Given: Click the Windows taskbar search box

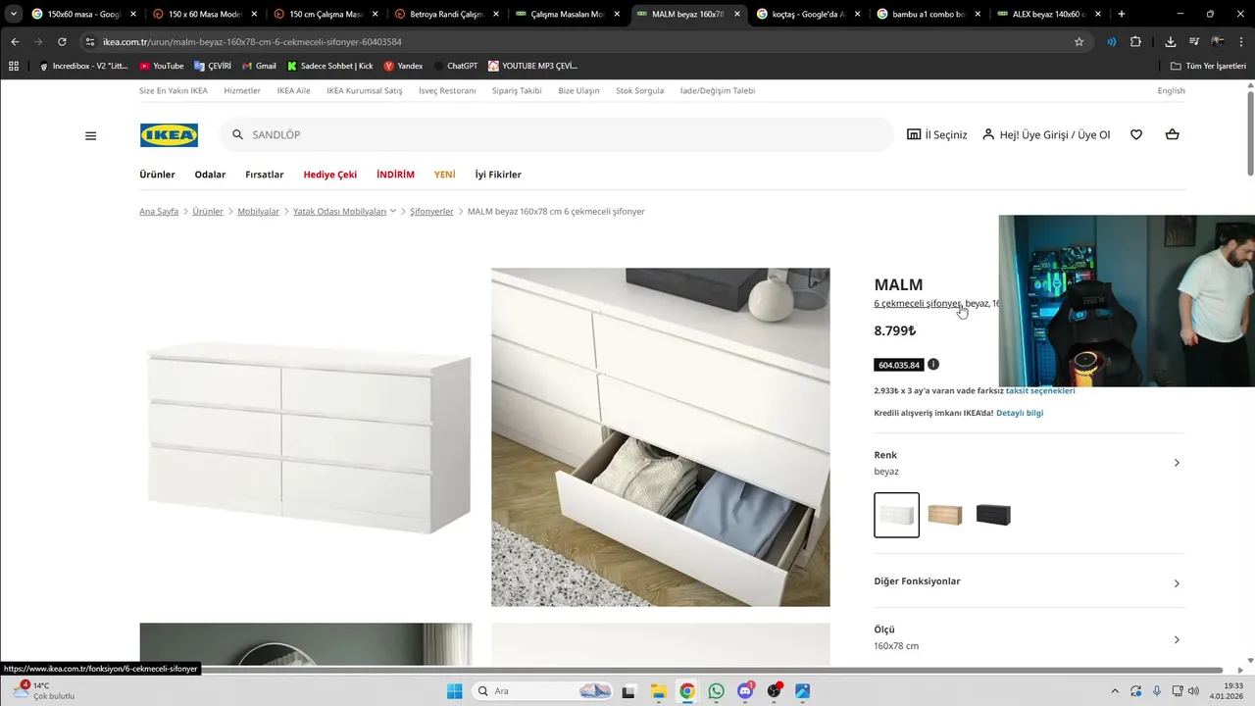Looking at the screenshot, I should [x=544, y=691].
